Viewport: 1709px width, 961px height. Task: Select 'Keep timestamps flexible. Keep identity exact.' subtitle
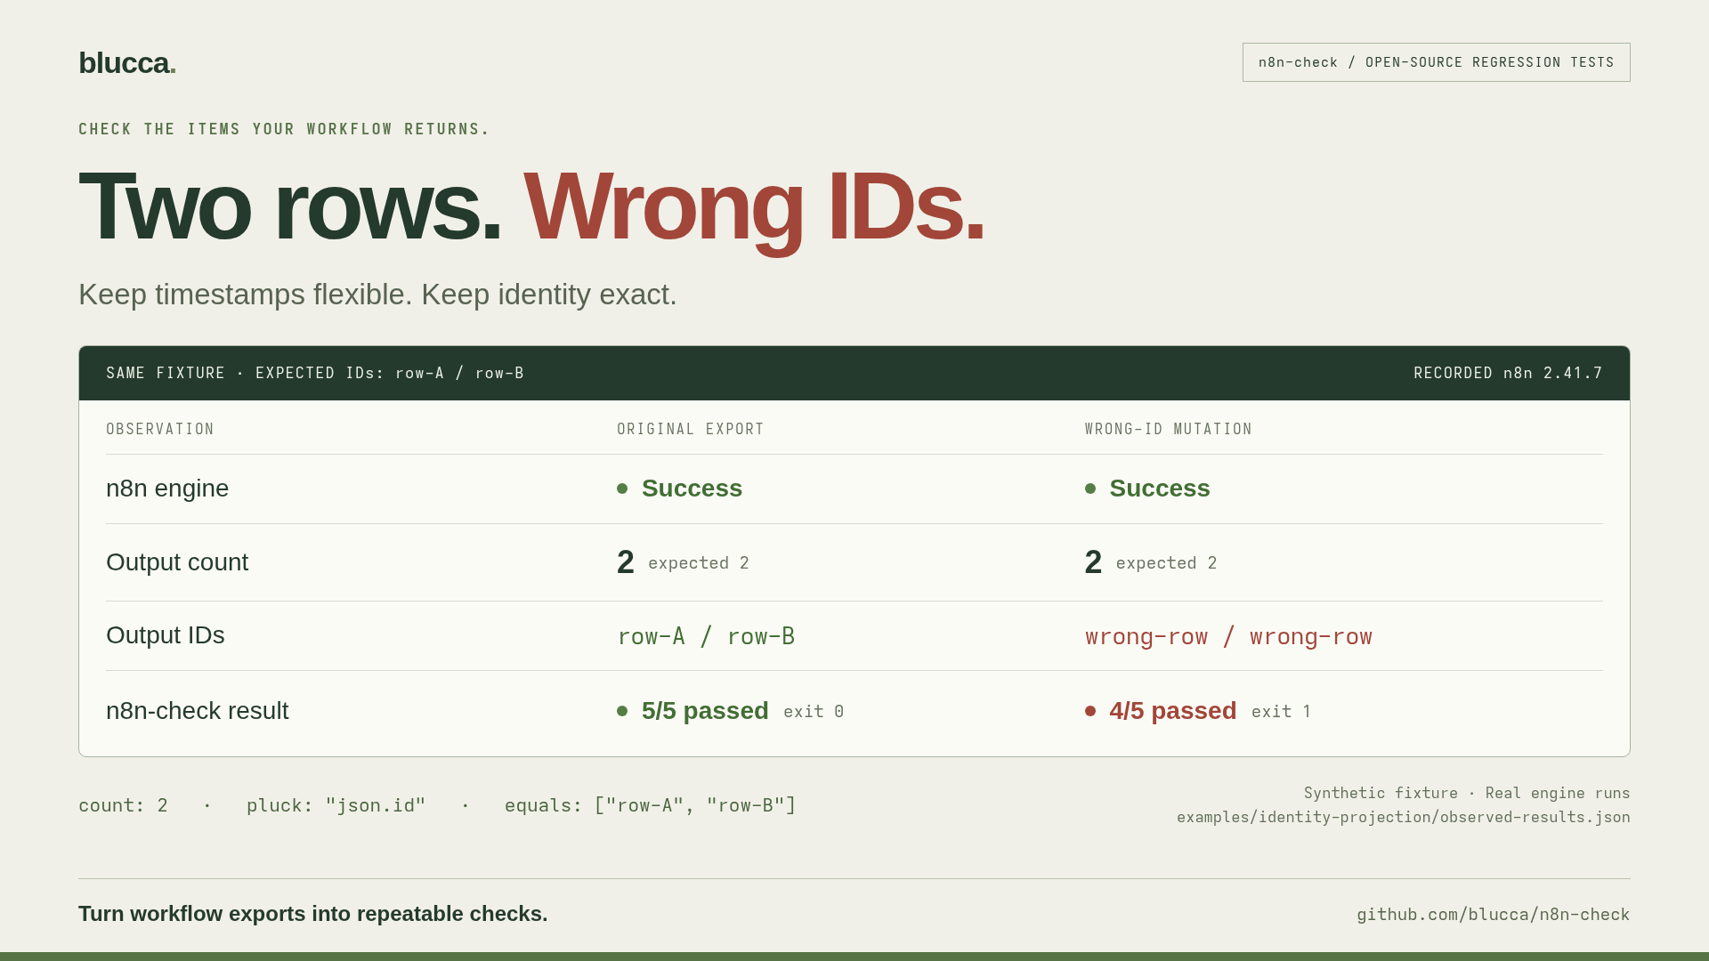pos(377,295)
